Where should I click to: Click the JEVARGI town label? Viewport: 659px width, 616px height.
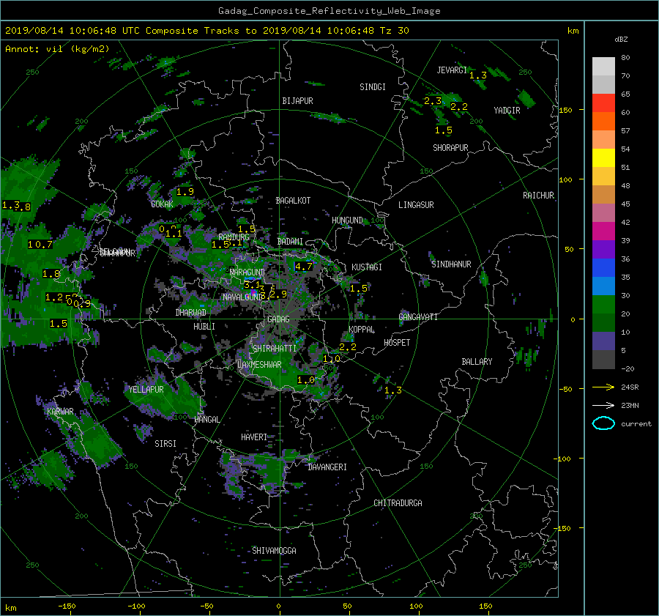pos(452,70)
